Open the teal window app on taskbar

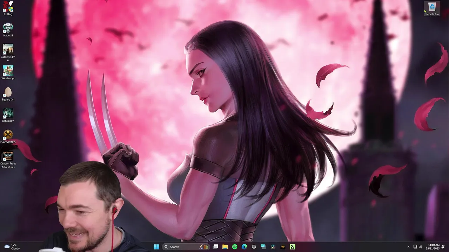coord(263,247)
